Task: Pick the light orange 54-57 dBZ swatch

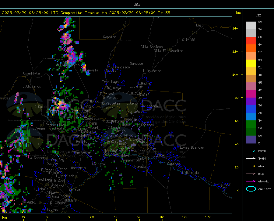Action: tap(251, 56)
